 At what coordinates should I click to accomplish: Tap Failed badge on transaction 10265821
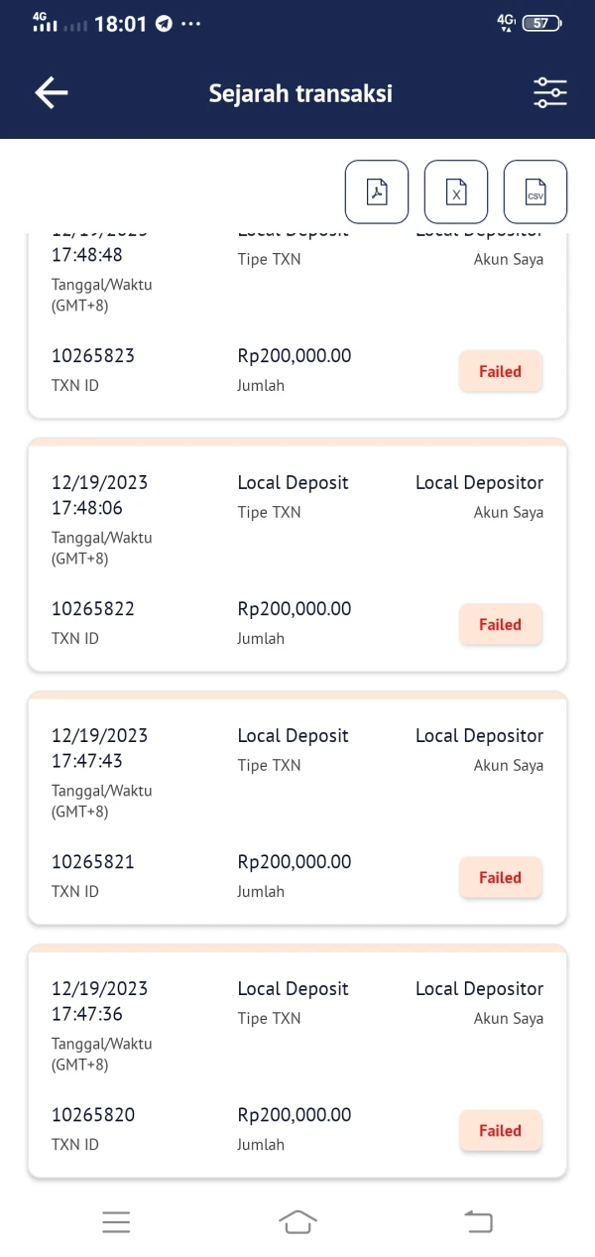point(500,878)
